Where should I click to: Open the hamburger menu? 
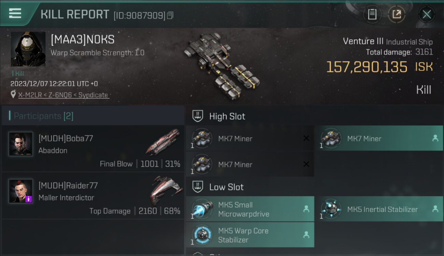pyautogui.click(x=15, y=13)
